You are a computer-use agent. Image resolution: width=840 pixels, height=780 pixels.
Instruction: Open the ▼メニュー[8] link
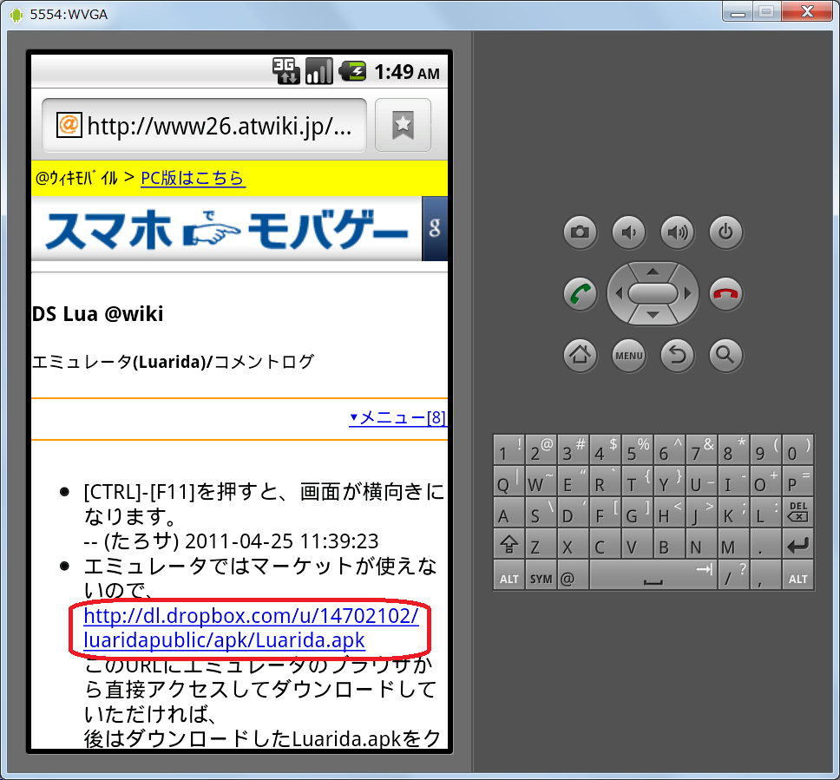tap(397, 417)
